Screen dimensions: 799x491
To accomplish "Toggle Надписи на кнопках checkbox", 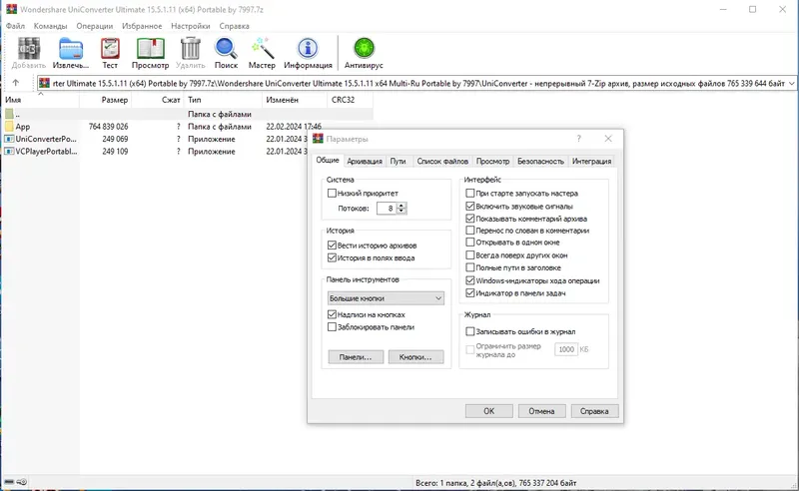I will (x=332, y=314).
